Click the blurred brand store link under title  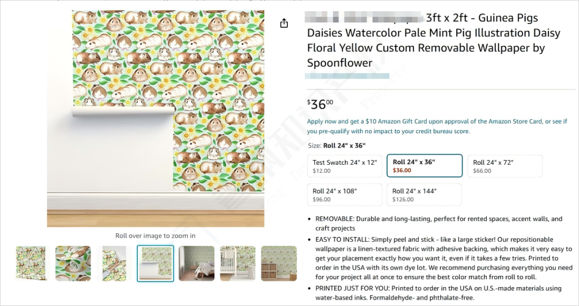coord(347,76)
